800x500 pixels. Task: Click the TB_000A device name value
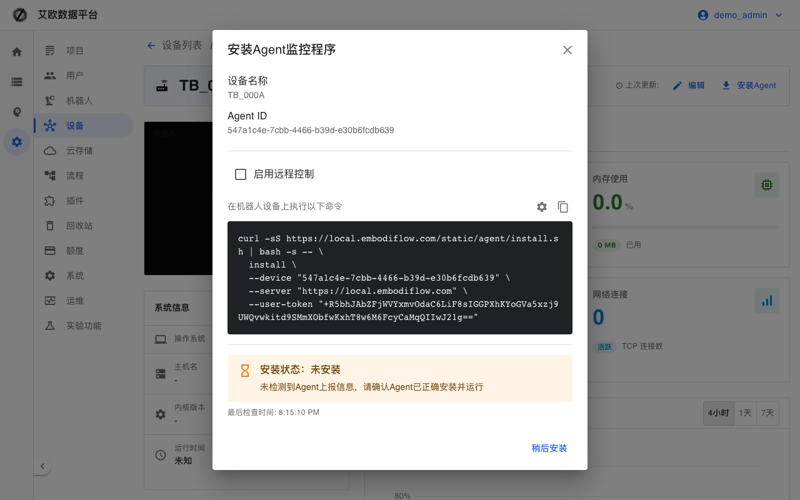click(246, 96)
